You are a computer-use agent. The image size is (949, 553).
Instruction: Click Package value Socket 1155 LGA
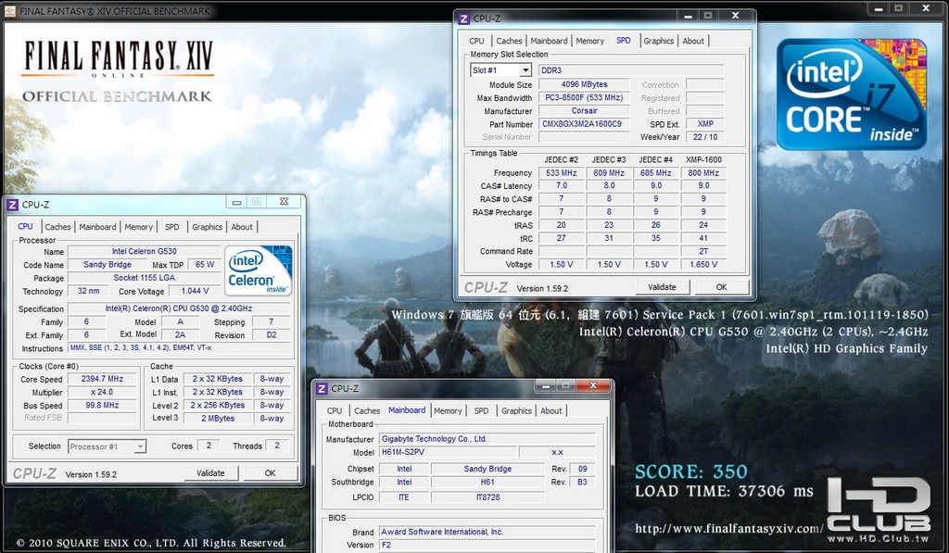point(144,278)
